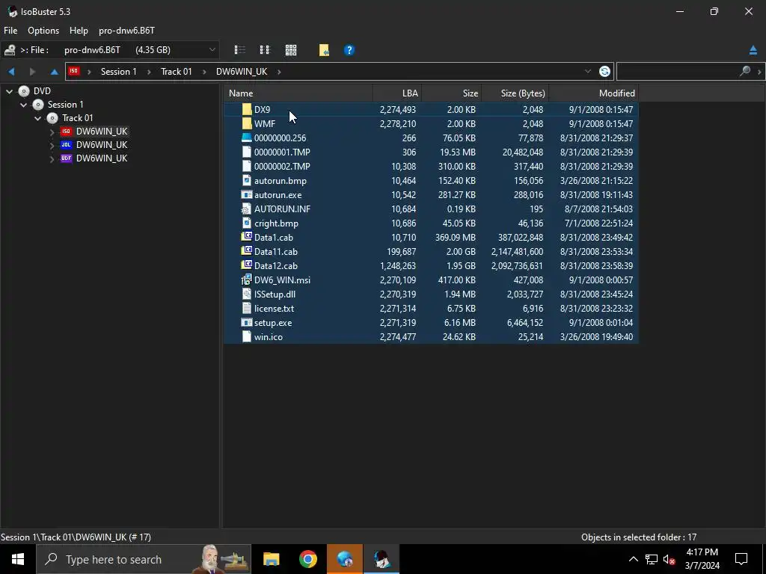Open the notification center icon
The width and height of the screenshot is (766, 574).
(x=741, y=559)
